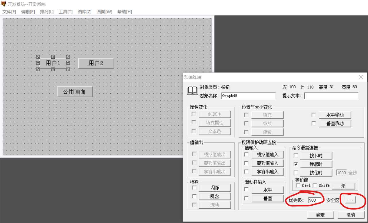Enable the 字符串输入 checkbox

[246, 172]
